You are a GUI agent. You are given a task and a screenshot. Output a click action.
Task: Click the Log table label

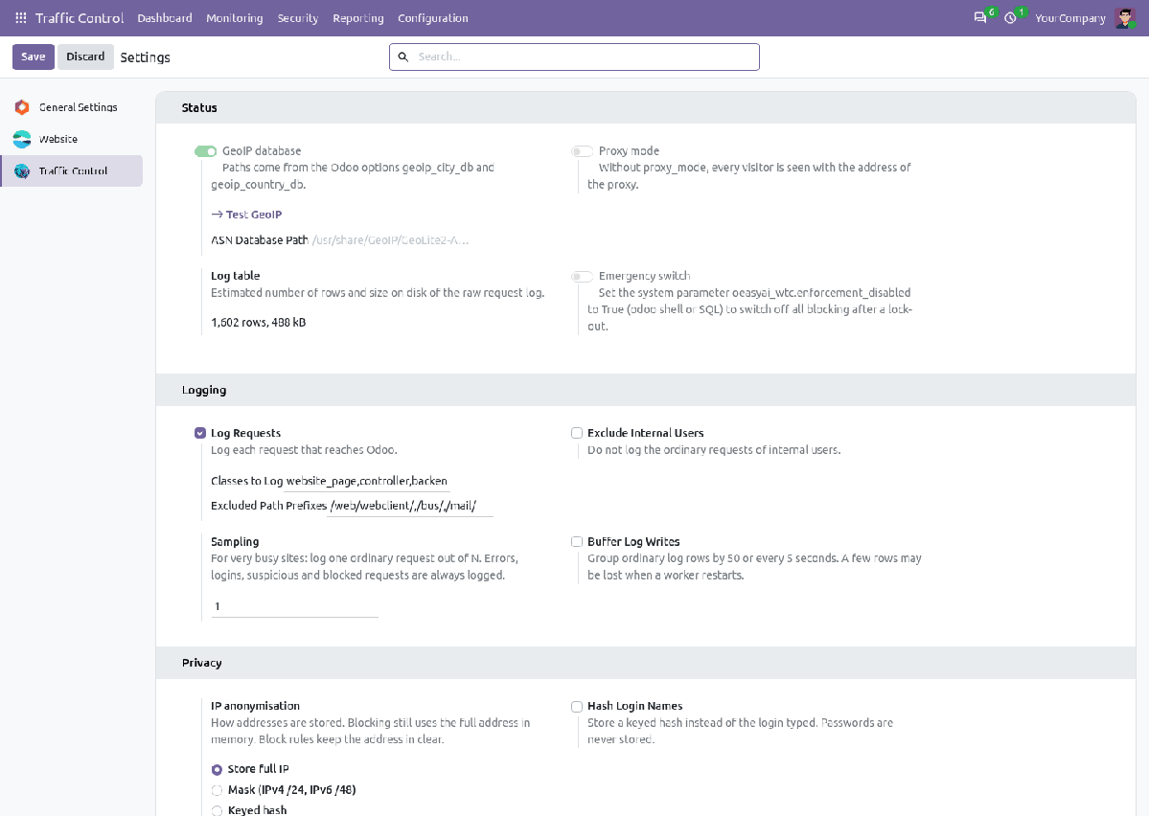point(235,276)
